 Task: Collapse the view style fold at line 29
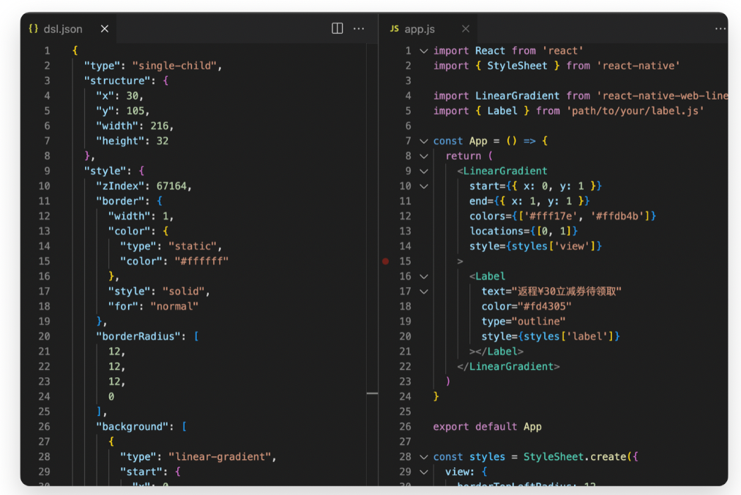pos(424,472)
